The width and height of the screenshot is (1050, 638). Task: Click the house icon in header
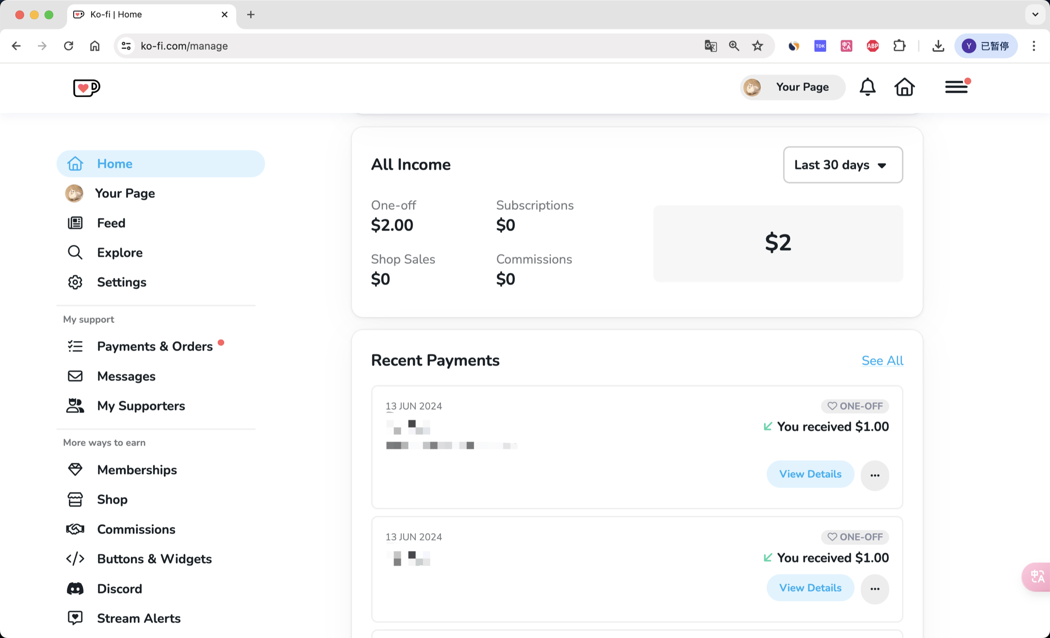click(904, 87)
